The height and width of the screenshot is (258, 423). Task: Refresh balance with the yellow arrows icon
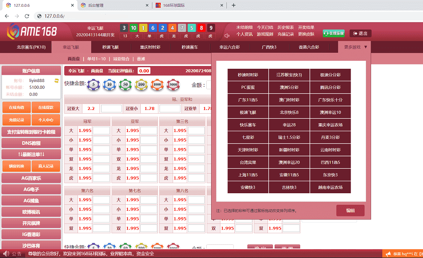coord(56,80)
